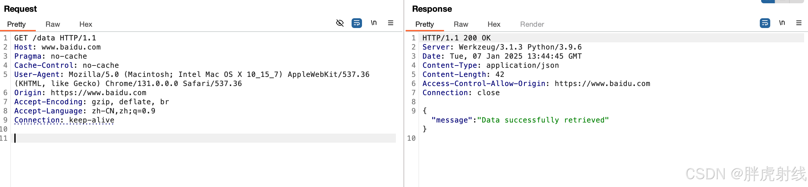The height and width of the screenshot is (187, 808).
Task: Toggle word wrap in Response panel
Action: [765, 23]
